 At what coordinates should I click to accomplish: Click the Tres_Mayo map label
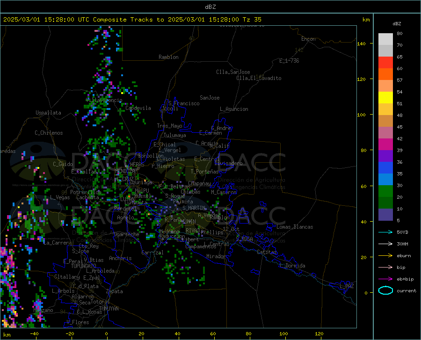point(169,126)
